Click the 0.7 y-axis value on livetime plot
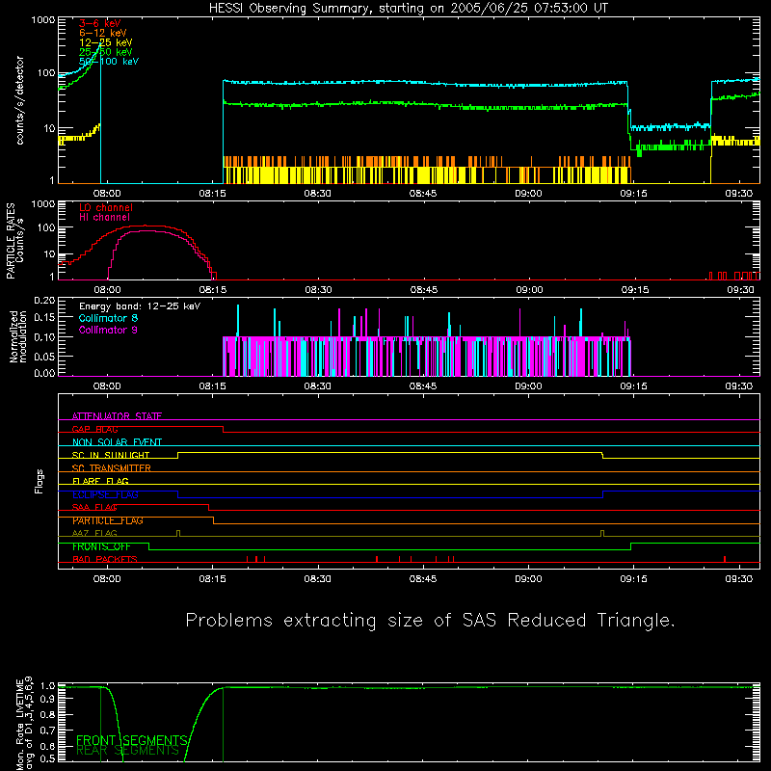771x771 pixels. click(48, 731)
